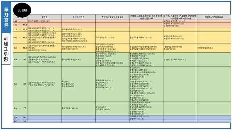Viewport: 232px width, 130px height.
Task: Select the 월곡두산위브('03/7.8) entry
Action: point(105,80)
